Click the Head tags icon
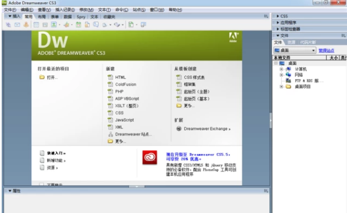 coord(104,25)
